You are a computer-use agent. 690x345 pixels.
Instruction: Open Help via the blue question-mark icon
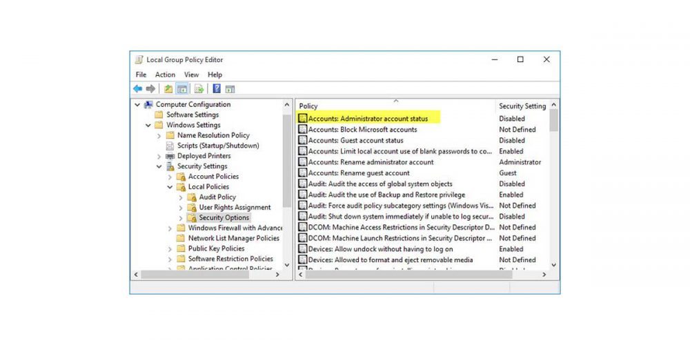pyautogui.click(x=216, y=89)
